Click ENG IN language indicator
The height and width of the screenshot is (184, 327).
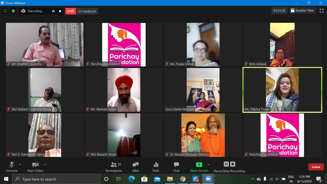coord(291,179)
